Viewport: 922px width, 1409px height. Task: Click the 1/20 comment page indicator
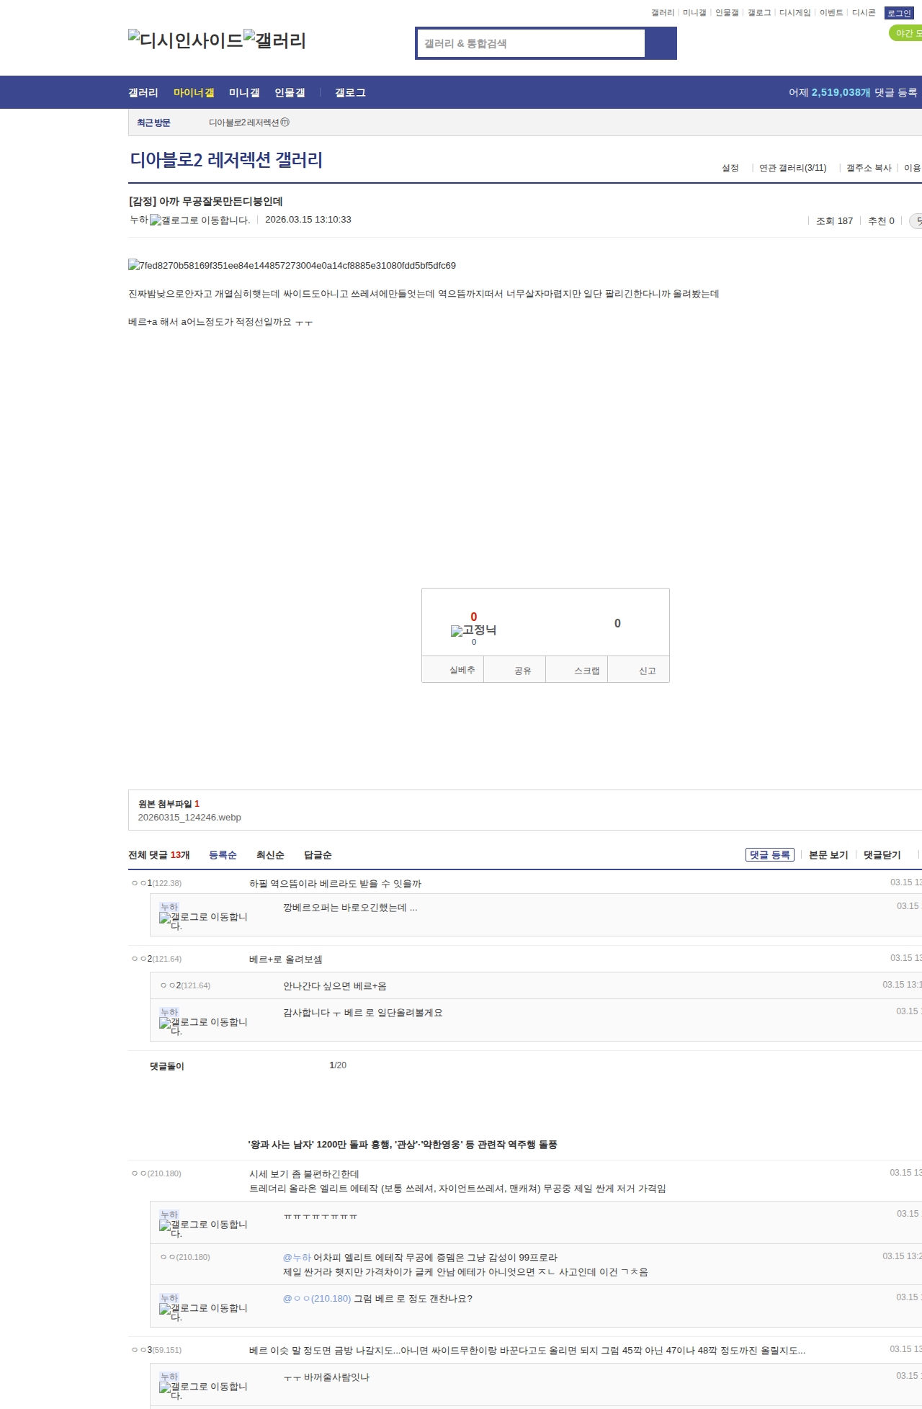338,1065
